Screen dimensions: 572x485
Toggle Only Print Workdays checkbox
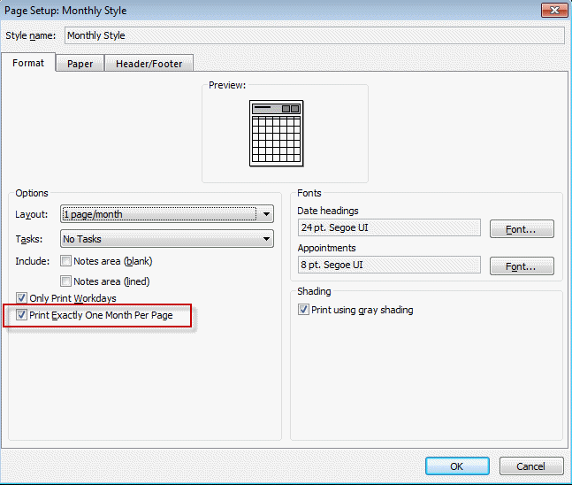(22, 299)
